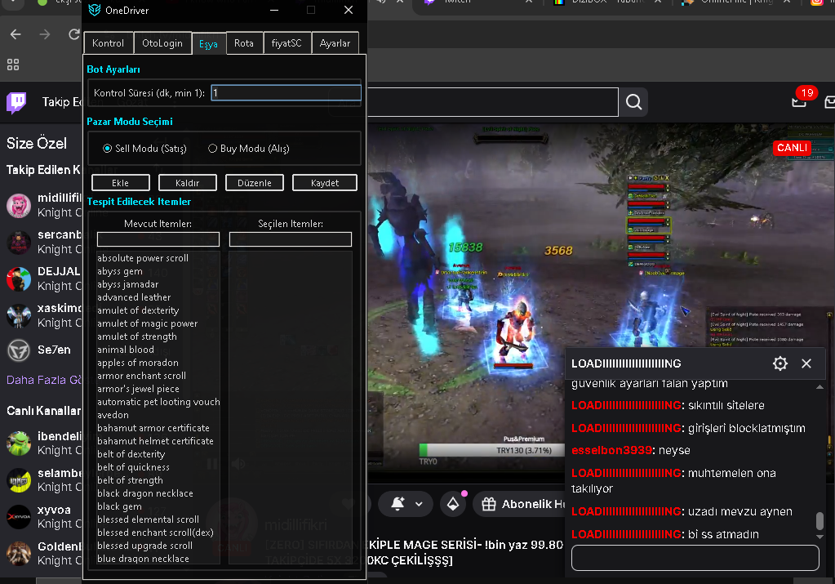The height and width of the screenshot is (584, 835).
Task: Open xyvoa channel avatar in sidebar
Action: click(x=19, y=517)
